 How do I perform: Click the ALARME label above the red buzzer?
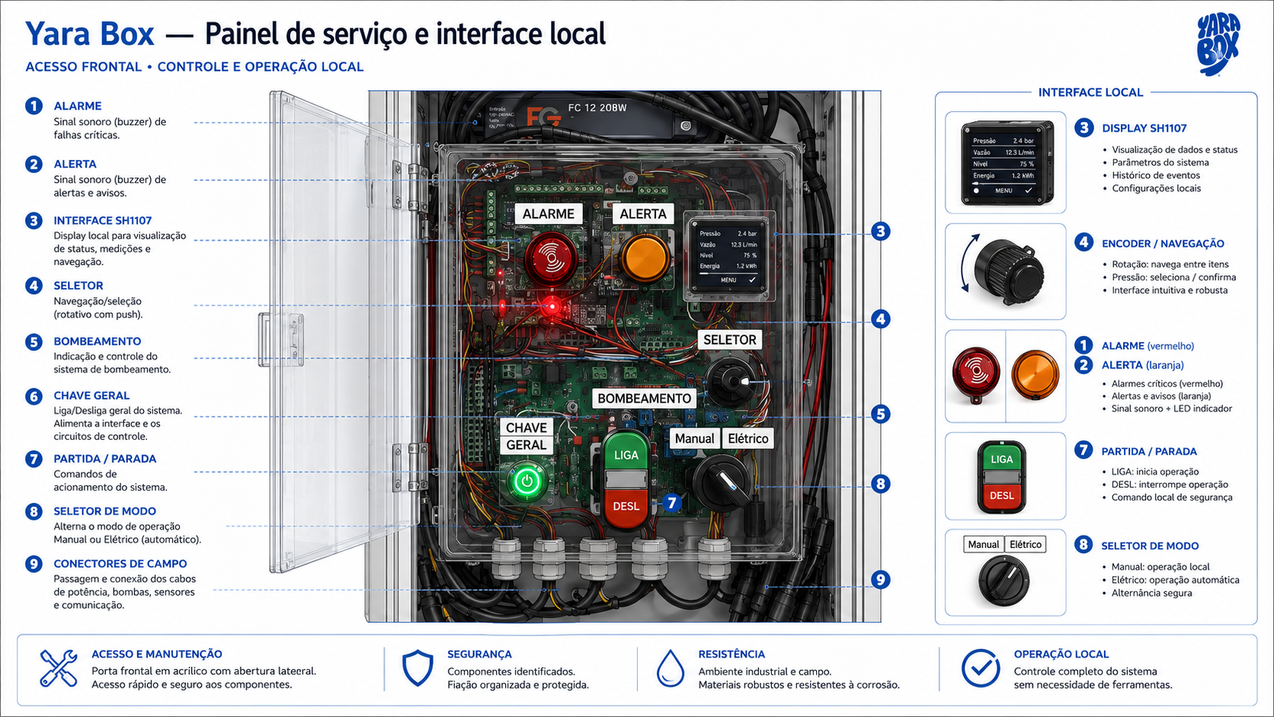(x=549, y=214)
